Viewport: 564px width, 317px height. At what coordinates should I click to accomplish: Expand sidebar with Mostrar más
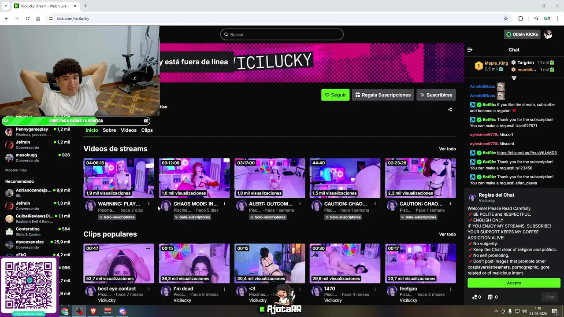(x=16, y=170)
